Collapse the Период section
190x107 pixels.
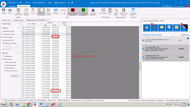coord(19,28)
